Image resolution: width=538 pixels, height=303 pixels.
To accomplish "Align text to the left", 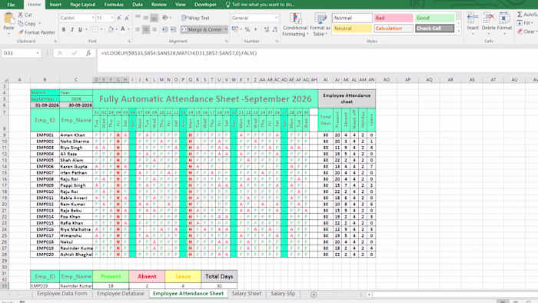I will (138, 29).
